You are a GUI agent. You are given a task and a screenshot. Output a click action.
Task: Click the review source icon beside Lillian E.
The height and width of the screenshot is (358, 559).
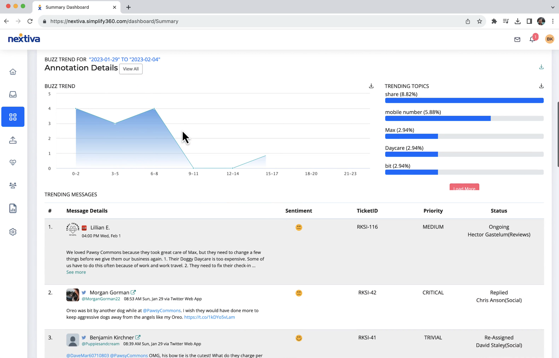(x=84, y=228)
